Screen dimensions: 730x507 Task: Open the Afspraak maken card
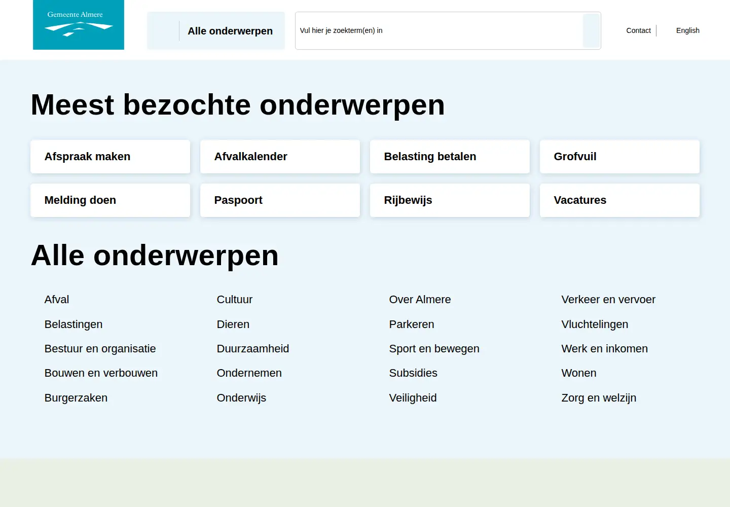coord(110,157)
